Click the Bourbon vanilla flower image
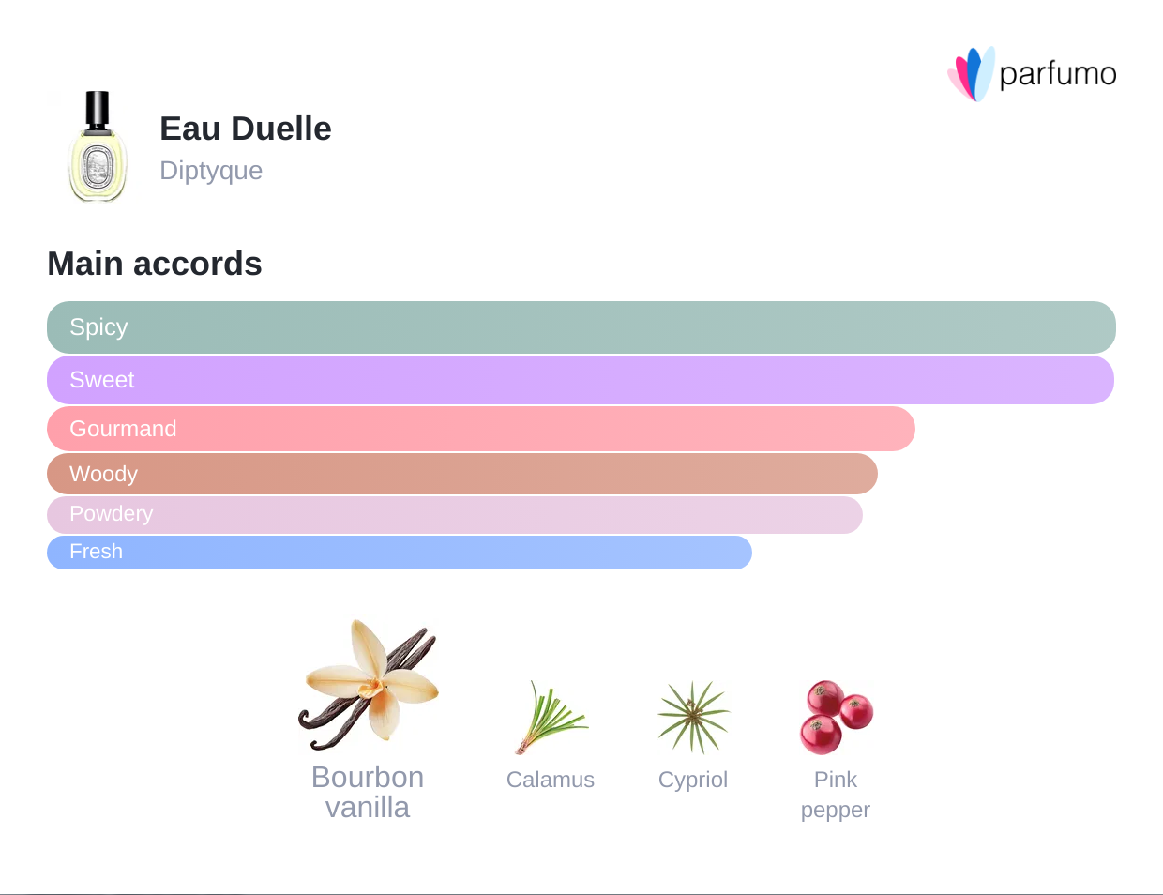The image size is (1163, 895). tap(369, 685)
